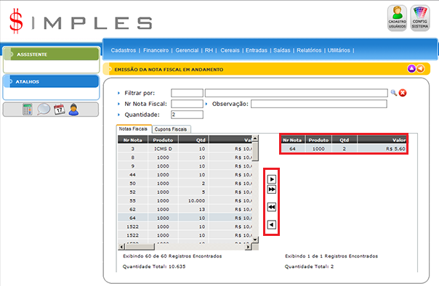
Task: Open the calendar shortcut icon
Action: click(x=59, y=110)
